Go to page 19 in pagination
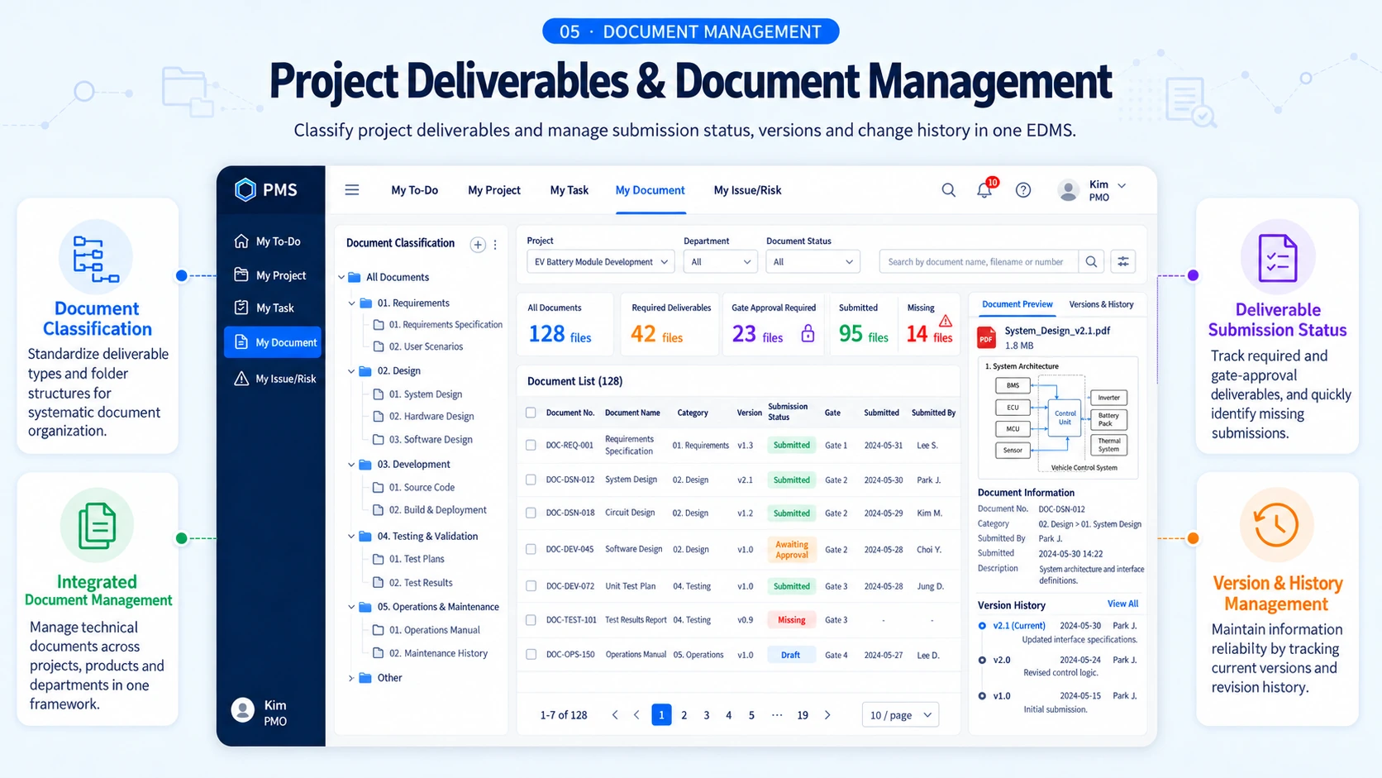This screenshot has width=1382, height=778. 803,715
